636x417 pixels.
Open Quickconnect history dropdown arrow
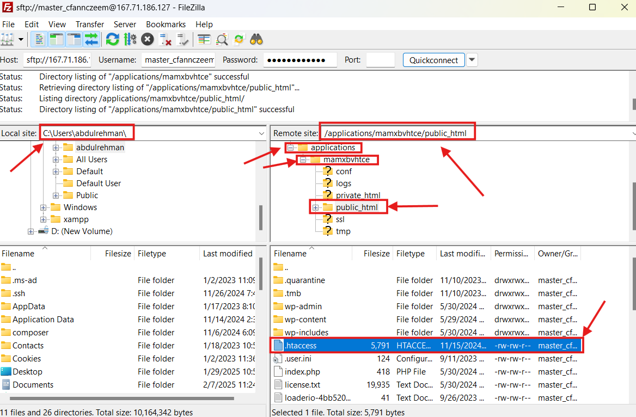click(472, 60)
